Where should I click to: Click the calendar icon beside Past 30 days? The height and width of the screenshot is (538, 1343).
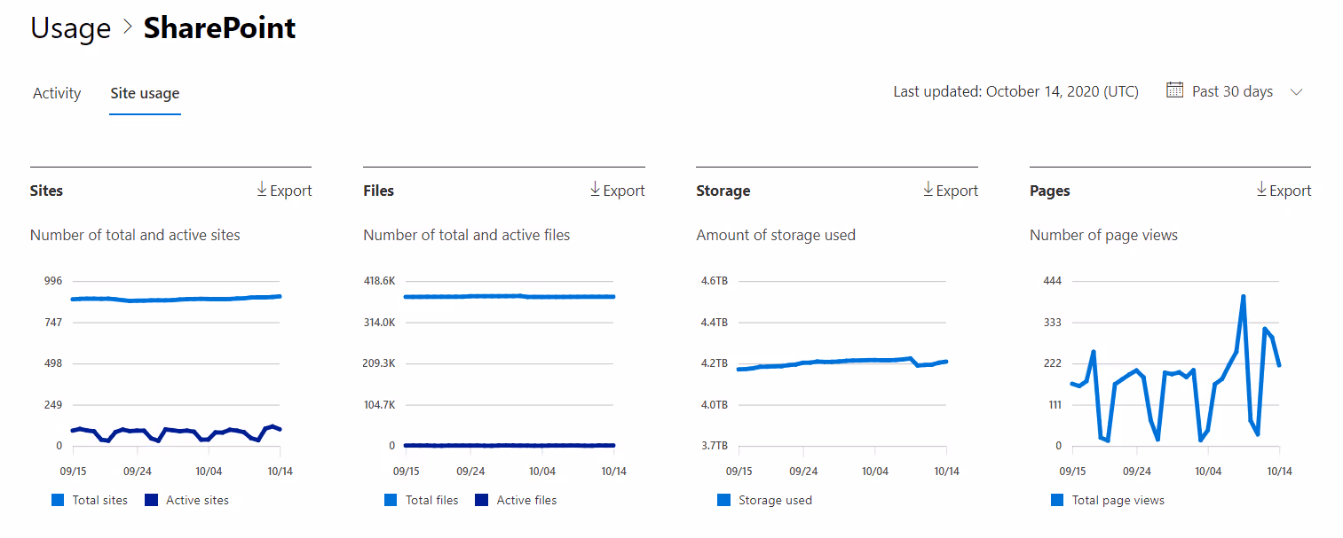pyautogui.click(x=1174, y=90)
